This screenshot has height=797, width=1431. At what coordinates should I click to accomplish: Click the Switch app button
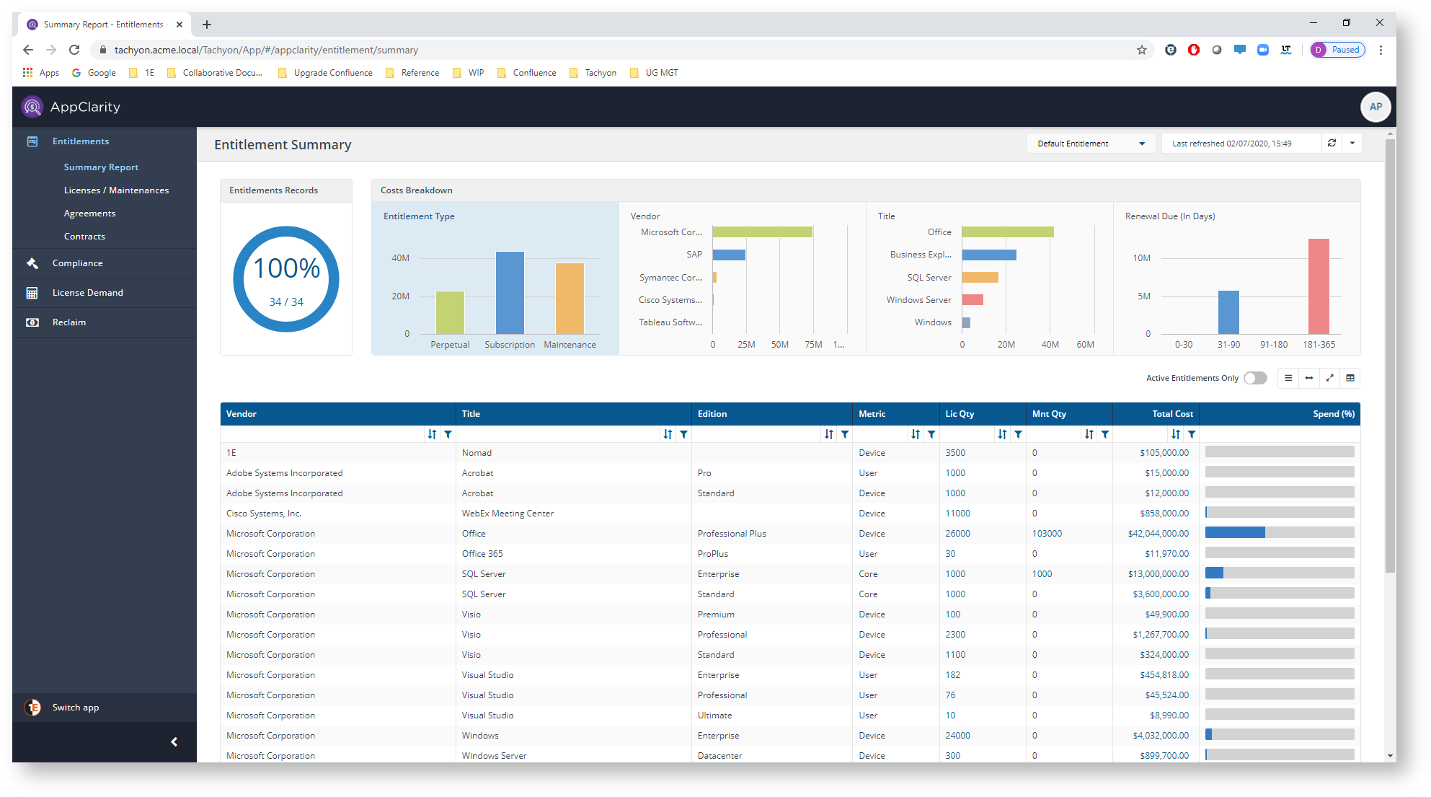click(105, 708)
